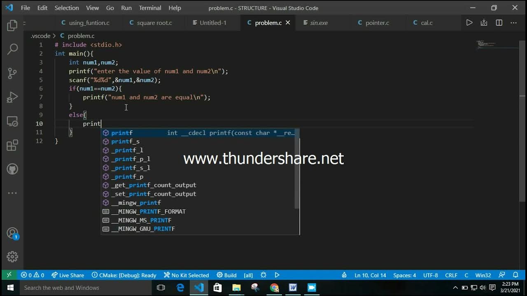Go to line via Ln 10, Col 14
Viewport: 527px width, 296px height.
tap(370, 275)
